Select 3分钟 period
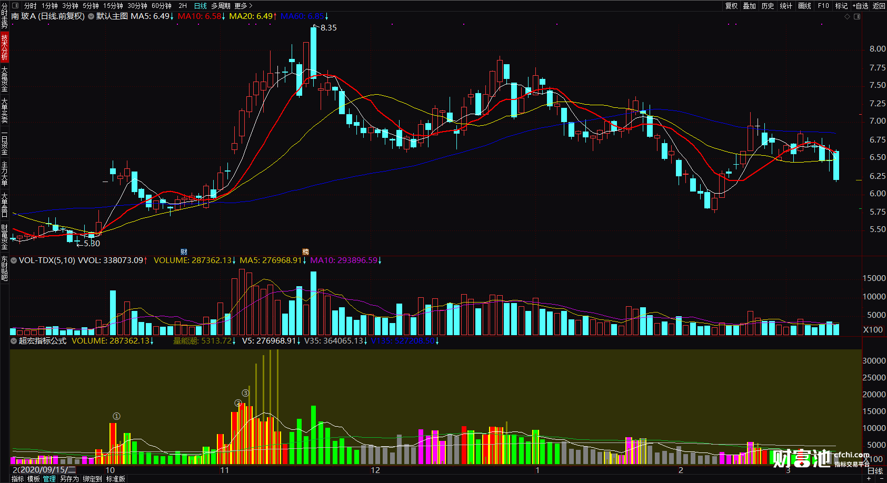 point(71,6)
